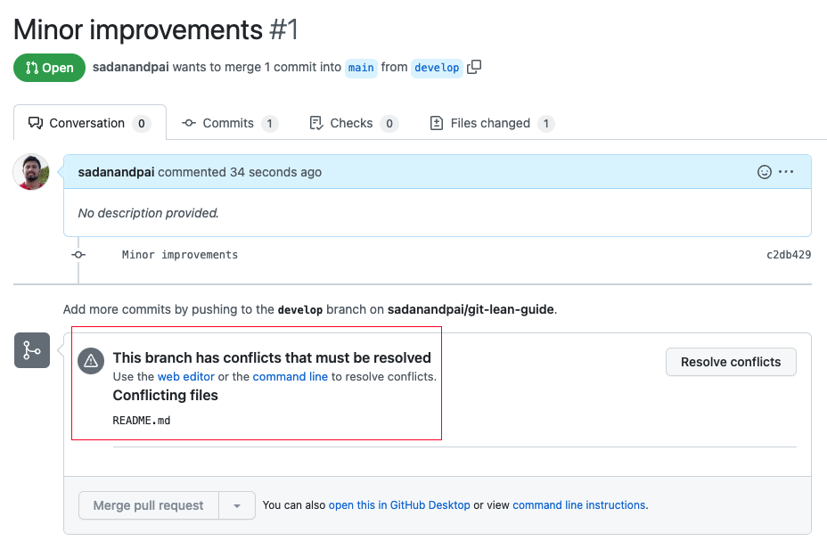The width and height of the screenshot is (827, 541).
Task: Click the green Open status badge
Action: [x=49, y=68]
